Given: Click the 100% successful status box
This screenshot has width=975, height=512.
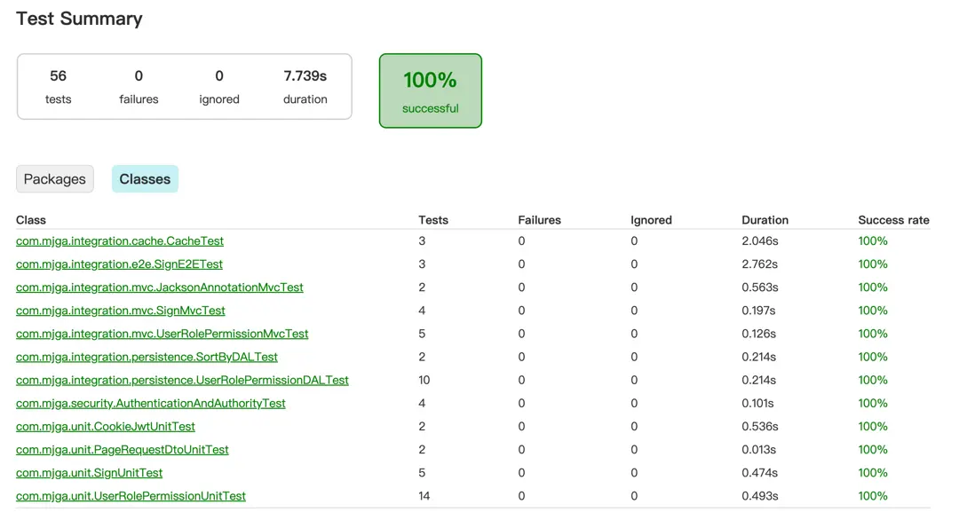Looking at the screenshot, I should point(431,91).
